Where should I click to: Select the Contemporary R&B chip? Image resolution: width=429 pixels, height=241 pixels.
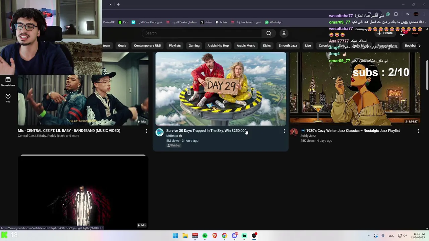147,46
